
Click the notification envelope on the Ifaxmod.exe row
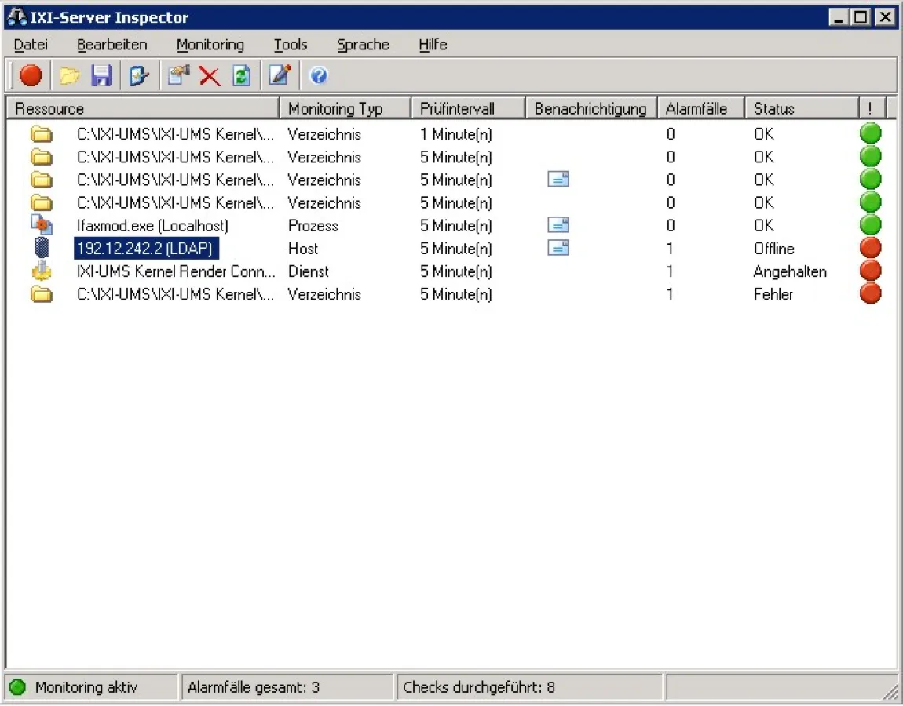[x=558, y=225]
